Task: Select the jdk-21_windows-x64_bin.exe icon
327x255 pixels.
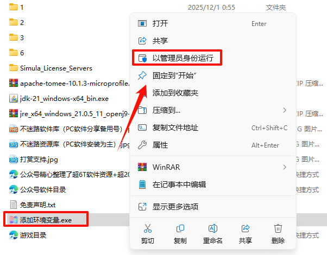Action: click(14, 98)
